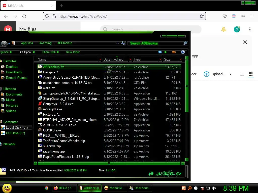Open Firefox Pocket save icon
Viewport: 258px width, 193px height.
point(224,16)
